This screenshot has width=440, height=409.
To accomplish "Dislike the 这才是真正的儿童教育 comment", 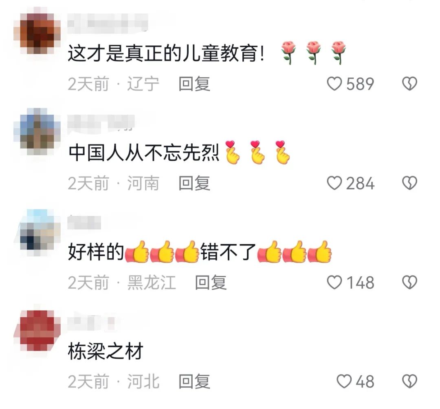I will (410, 84).
